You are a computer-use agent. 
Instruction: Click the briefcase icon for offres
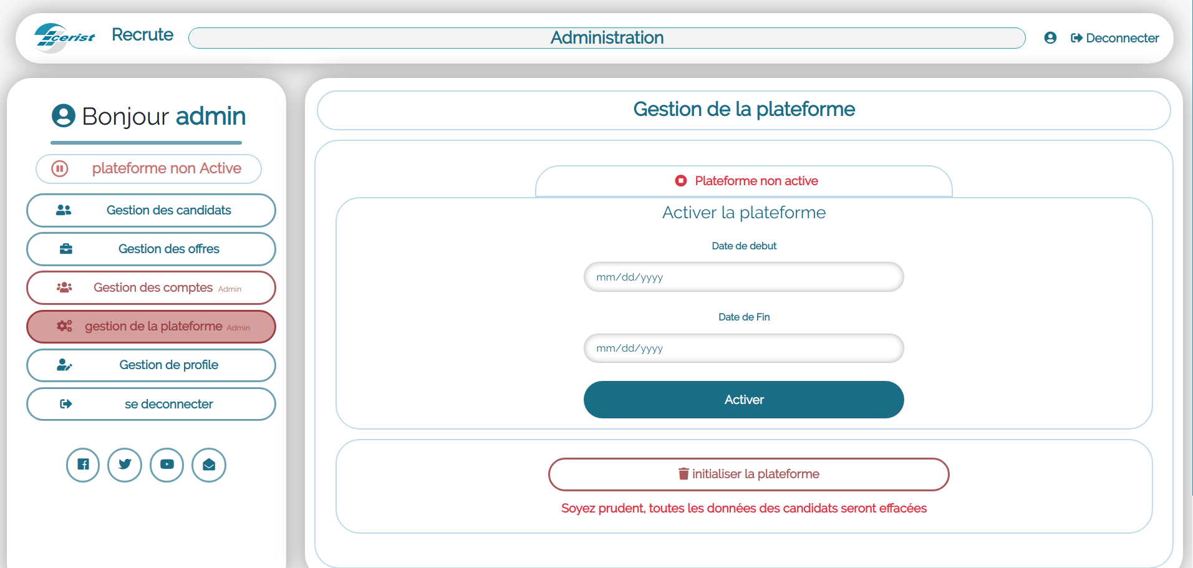point(66,249)
